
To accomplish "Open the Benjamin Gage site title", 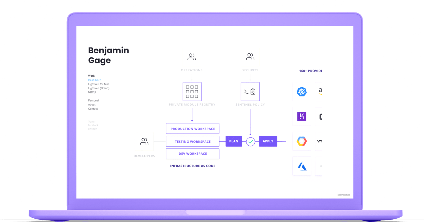I will tap(108, 55).
